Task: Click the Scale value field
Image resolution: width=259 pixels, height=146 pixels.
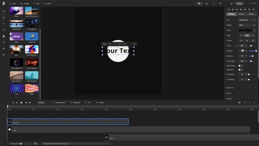Action: 242,46
